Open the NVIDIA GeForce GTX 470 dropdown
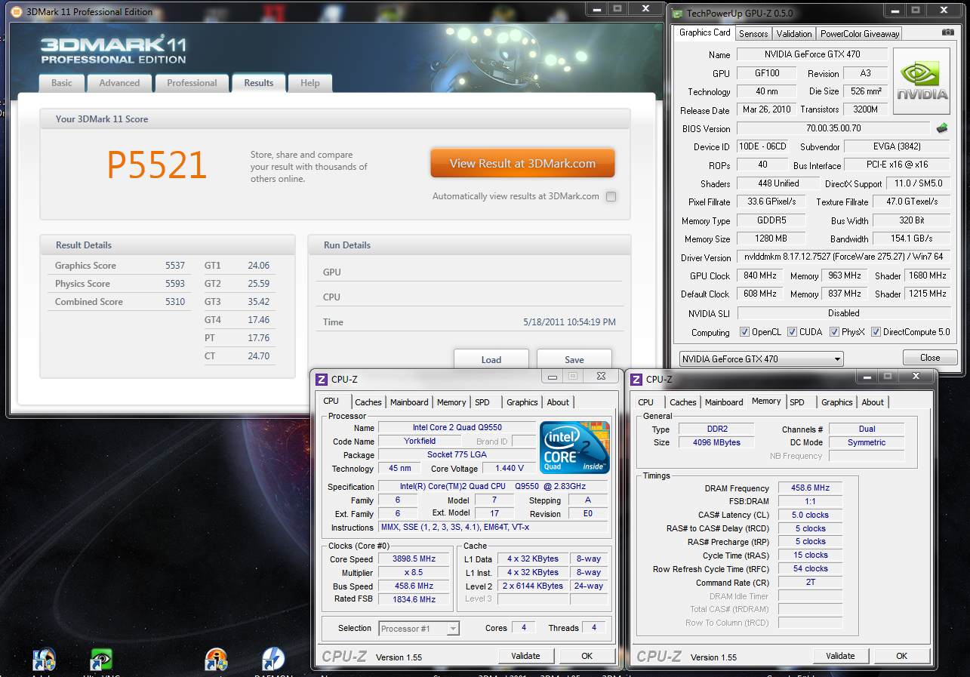 761,359
